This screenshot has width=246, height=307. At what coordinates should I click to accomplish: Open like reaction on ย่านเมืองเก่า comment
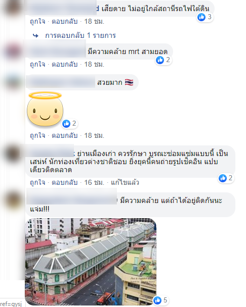click(226, 178)
